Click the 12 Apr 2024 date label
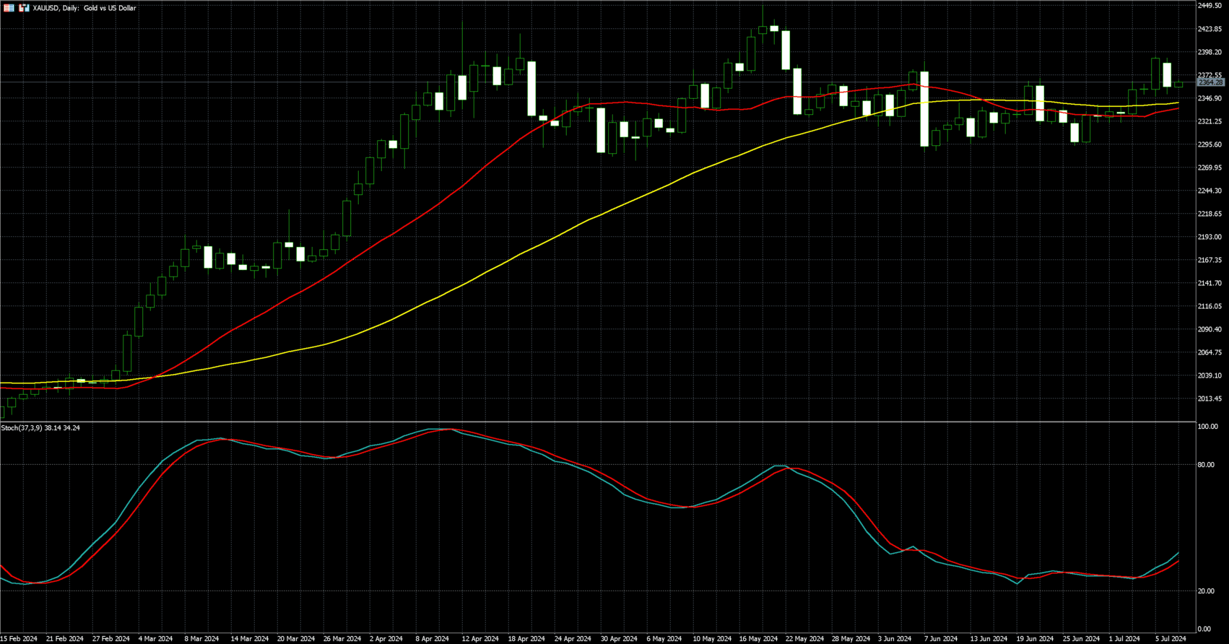 480,639
